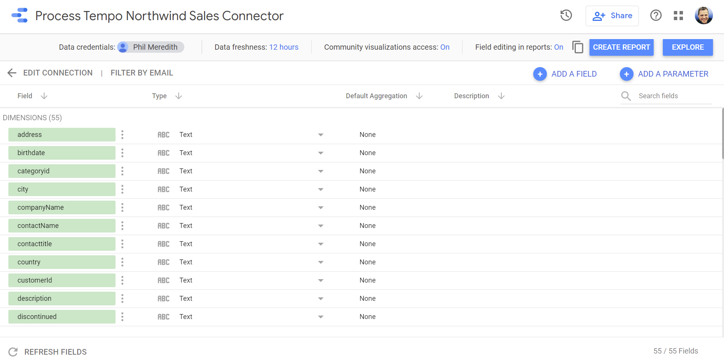724x363 pixels.
Task: Open the user account avatar
Action: coord(703,16)
